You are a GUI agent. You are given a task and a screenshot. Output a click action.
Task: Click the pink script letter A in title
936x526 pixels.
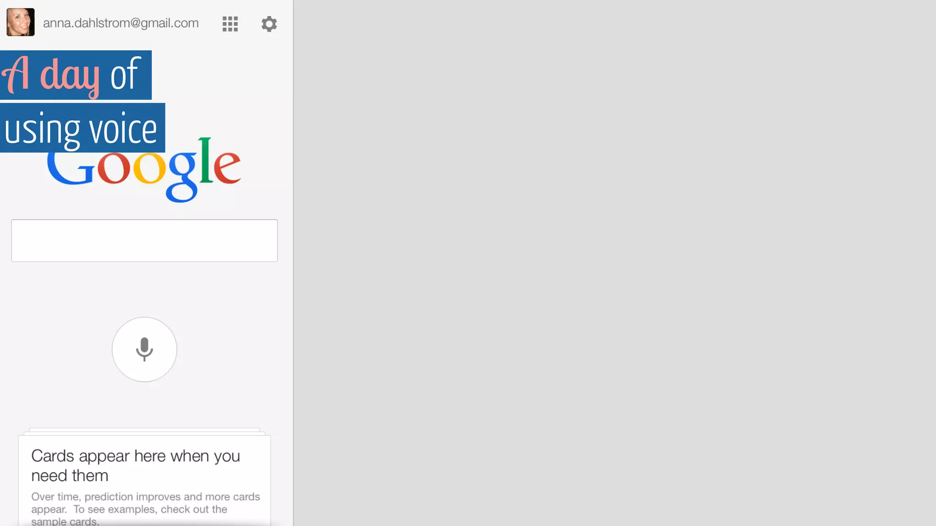(x=16, y=74)
